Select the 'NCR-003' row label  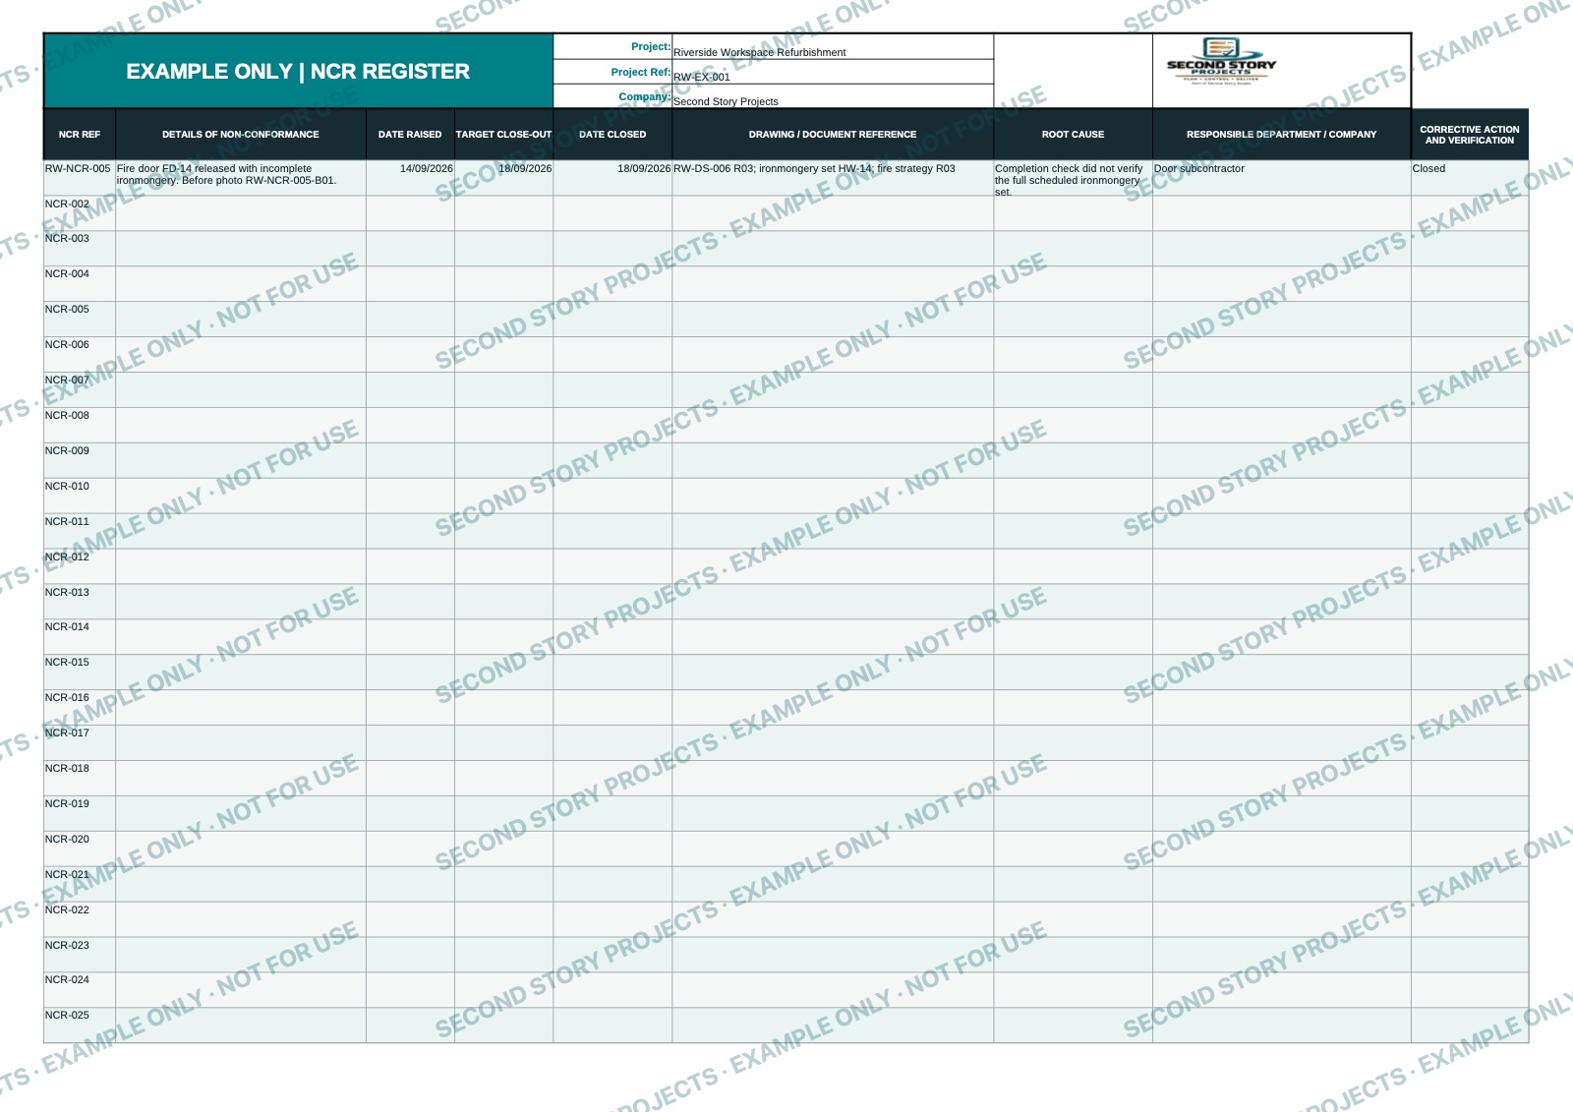pyautogui.click(x=67, y=238)
